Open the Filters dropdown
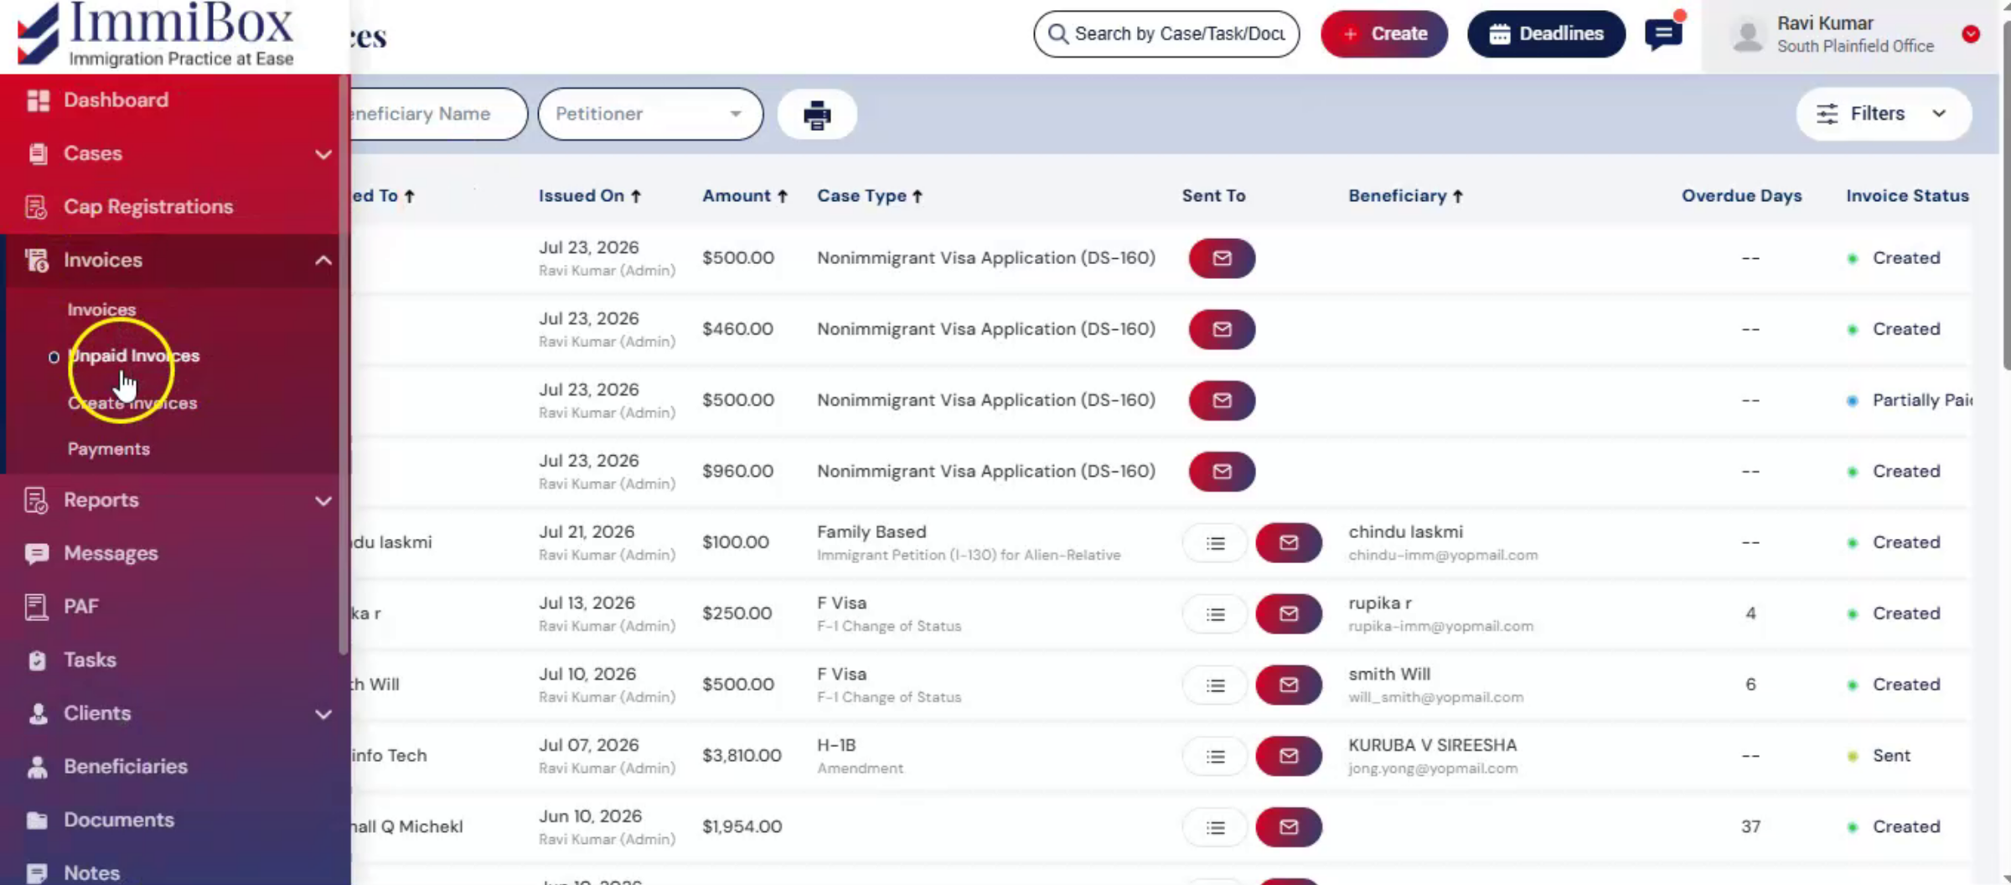 tap(1883, 114)
